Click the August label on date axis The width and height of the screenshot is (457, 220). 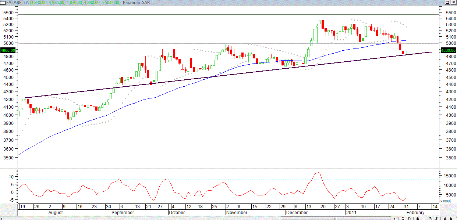point(56,213)
